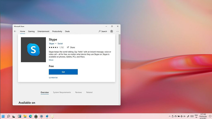The image size is (212, 119).
Task: Click the star rating for Skype
Action: click(54, 47)
